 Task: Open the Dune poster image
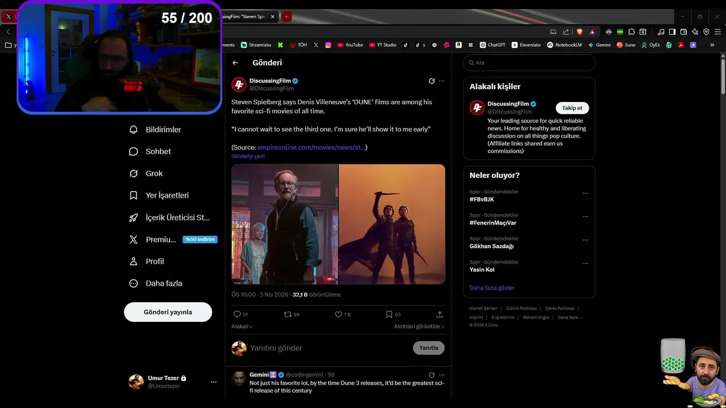coord(392,224)
